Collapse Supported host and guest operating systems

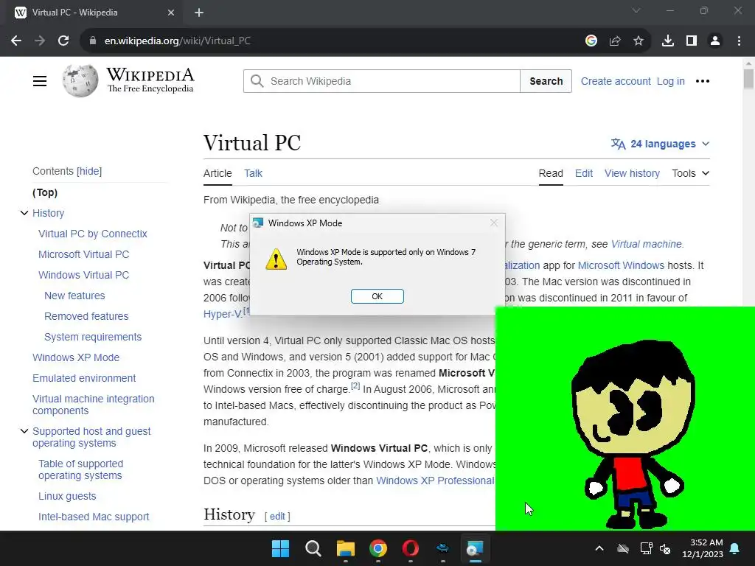(x=24, y=430)
